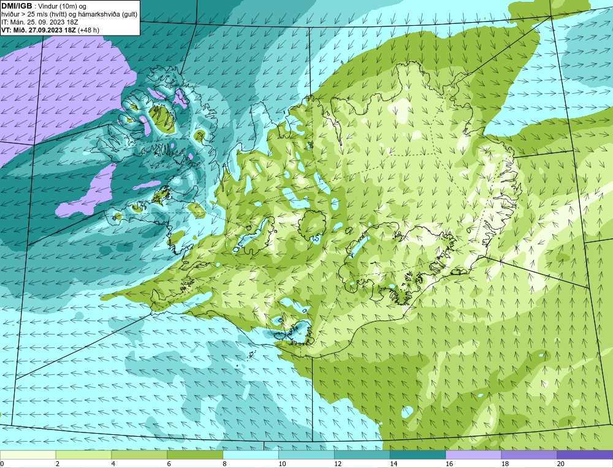Click the 4–6 m/s green legend swatch
The width and height of the screenshot is (613, 468).
pos(139,455)
